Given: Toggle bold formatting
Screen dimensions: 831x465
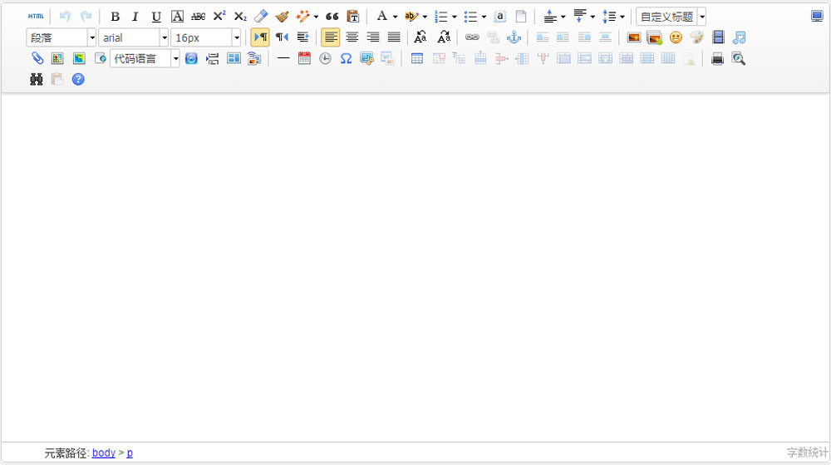Looking at the screenshot, I should point(116,17).
